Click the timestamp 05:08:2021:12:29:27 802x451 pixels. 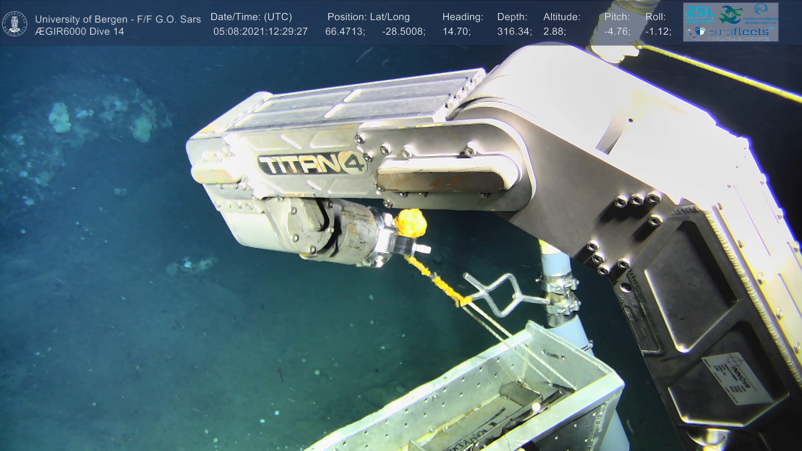(260, 32)
